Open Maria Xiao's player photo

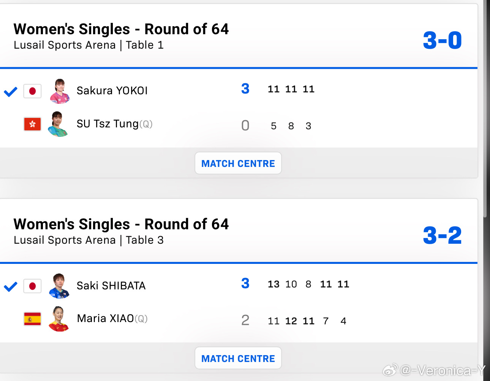pos(58,319)
